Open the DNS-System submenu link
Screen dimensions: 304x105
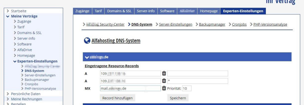click(142, 25)
